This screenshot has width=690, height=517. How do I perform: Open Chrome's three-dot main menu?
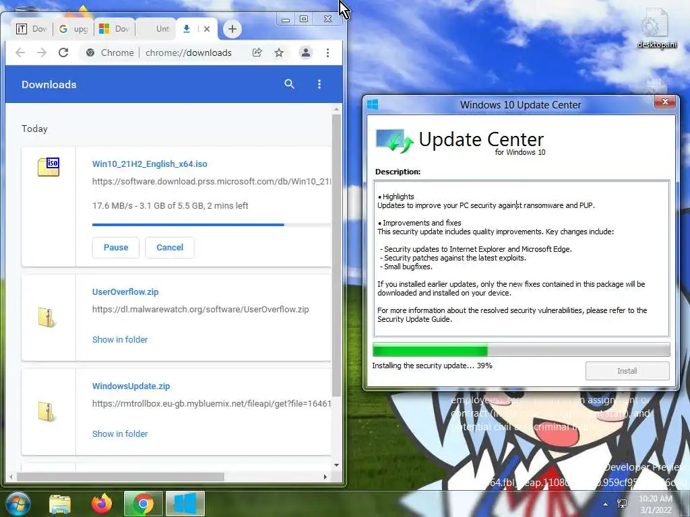(x=328, y=53)
